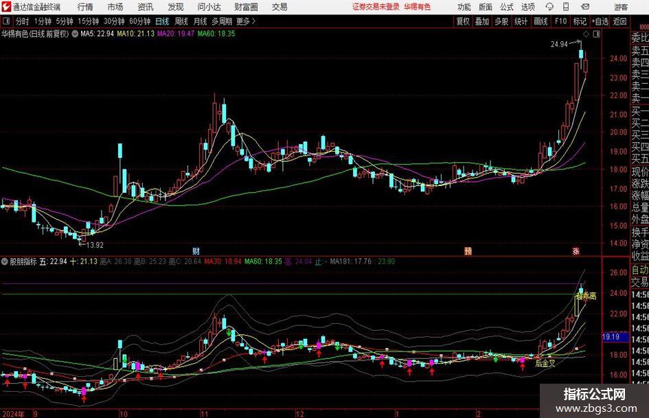Add stock via +自选 button
The height and width of the screenshot is (418, 649).
pos(600,21)
